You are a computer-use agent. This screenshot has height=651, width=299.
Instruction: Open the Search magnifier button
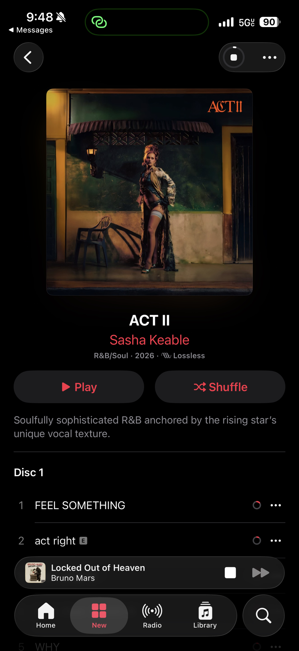coord(264,616)
